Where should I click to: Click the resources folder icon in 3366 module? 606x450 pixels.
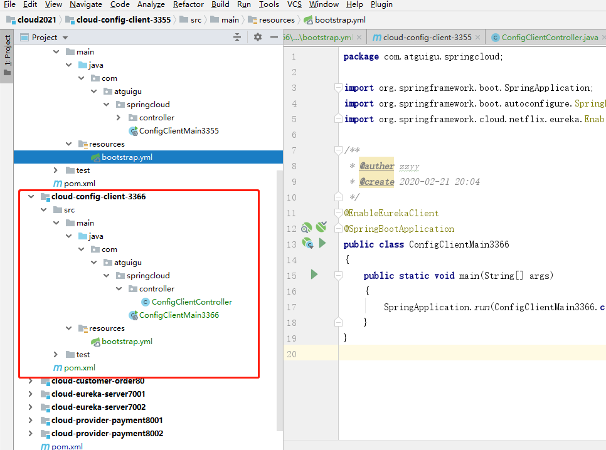[83, 328]
